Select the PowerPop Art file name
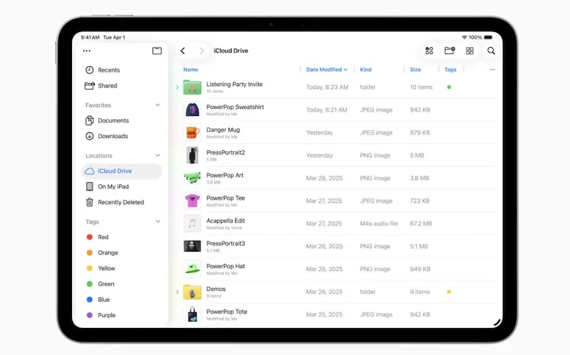 tap(224, 175)
